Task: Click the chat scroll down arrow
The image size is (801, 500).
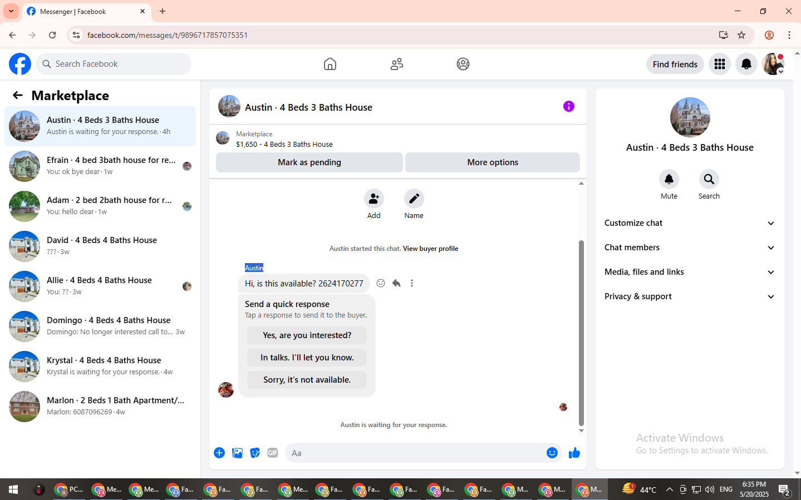Action: pyautogui.click(x=581, y=430)
